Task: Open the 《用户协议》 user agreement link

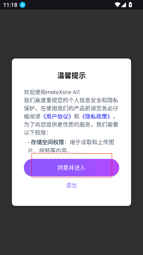Action: point(57,116)
